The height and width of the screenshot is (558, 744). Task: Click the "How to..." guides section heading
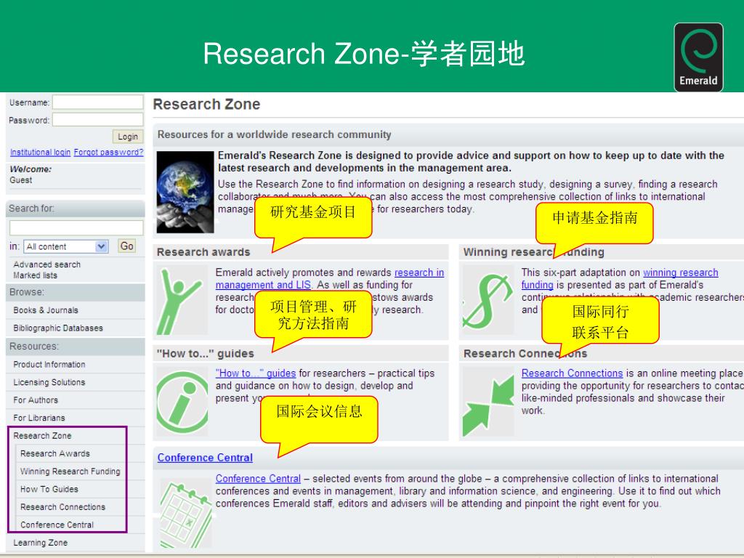point(206,354)
